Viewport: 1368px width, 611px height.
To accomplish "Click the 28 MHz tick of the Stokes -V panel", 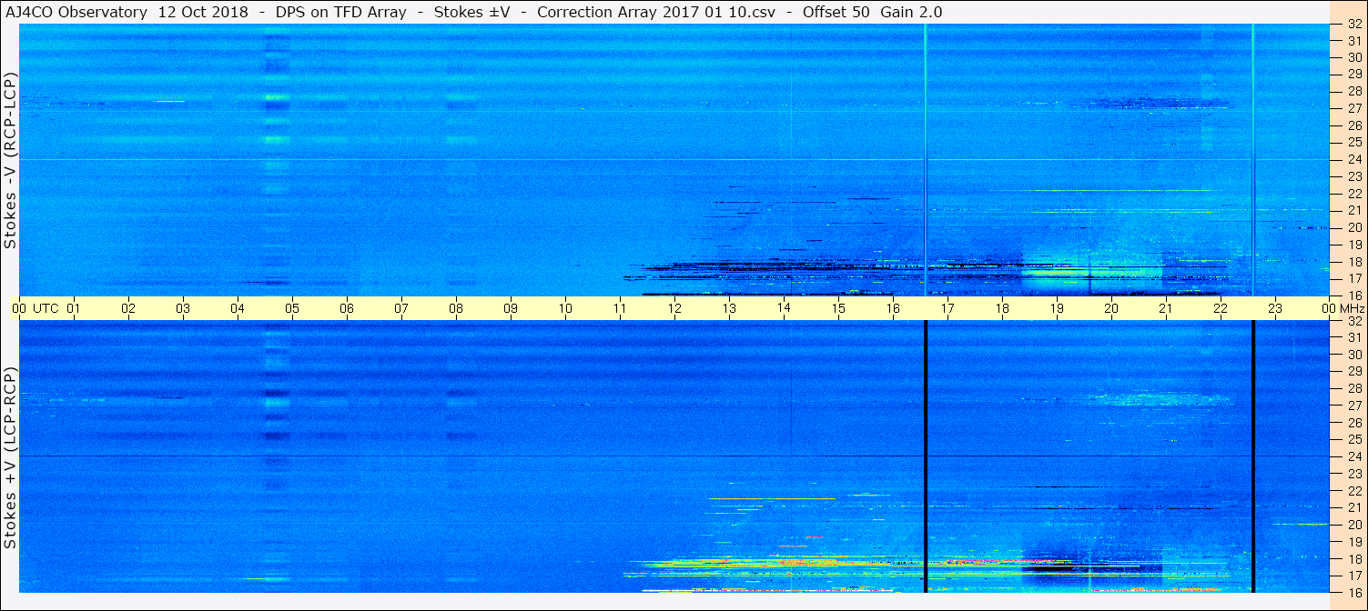I will 1354,91.
